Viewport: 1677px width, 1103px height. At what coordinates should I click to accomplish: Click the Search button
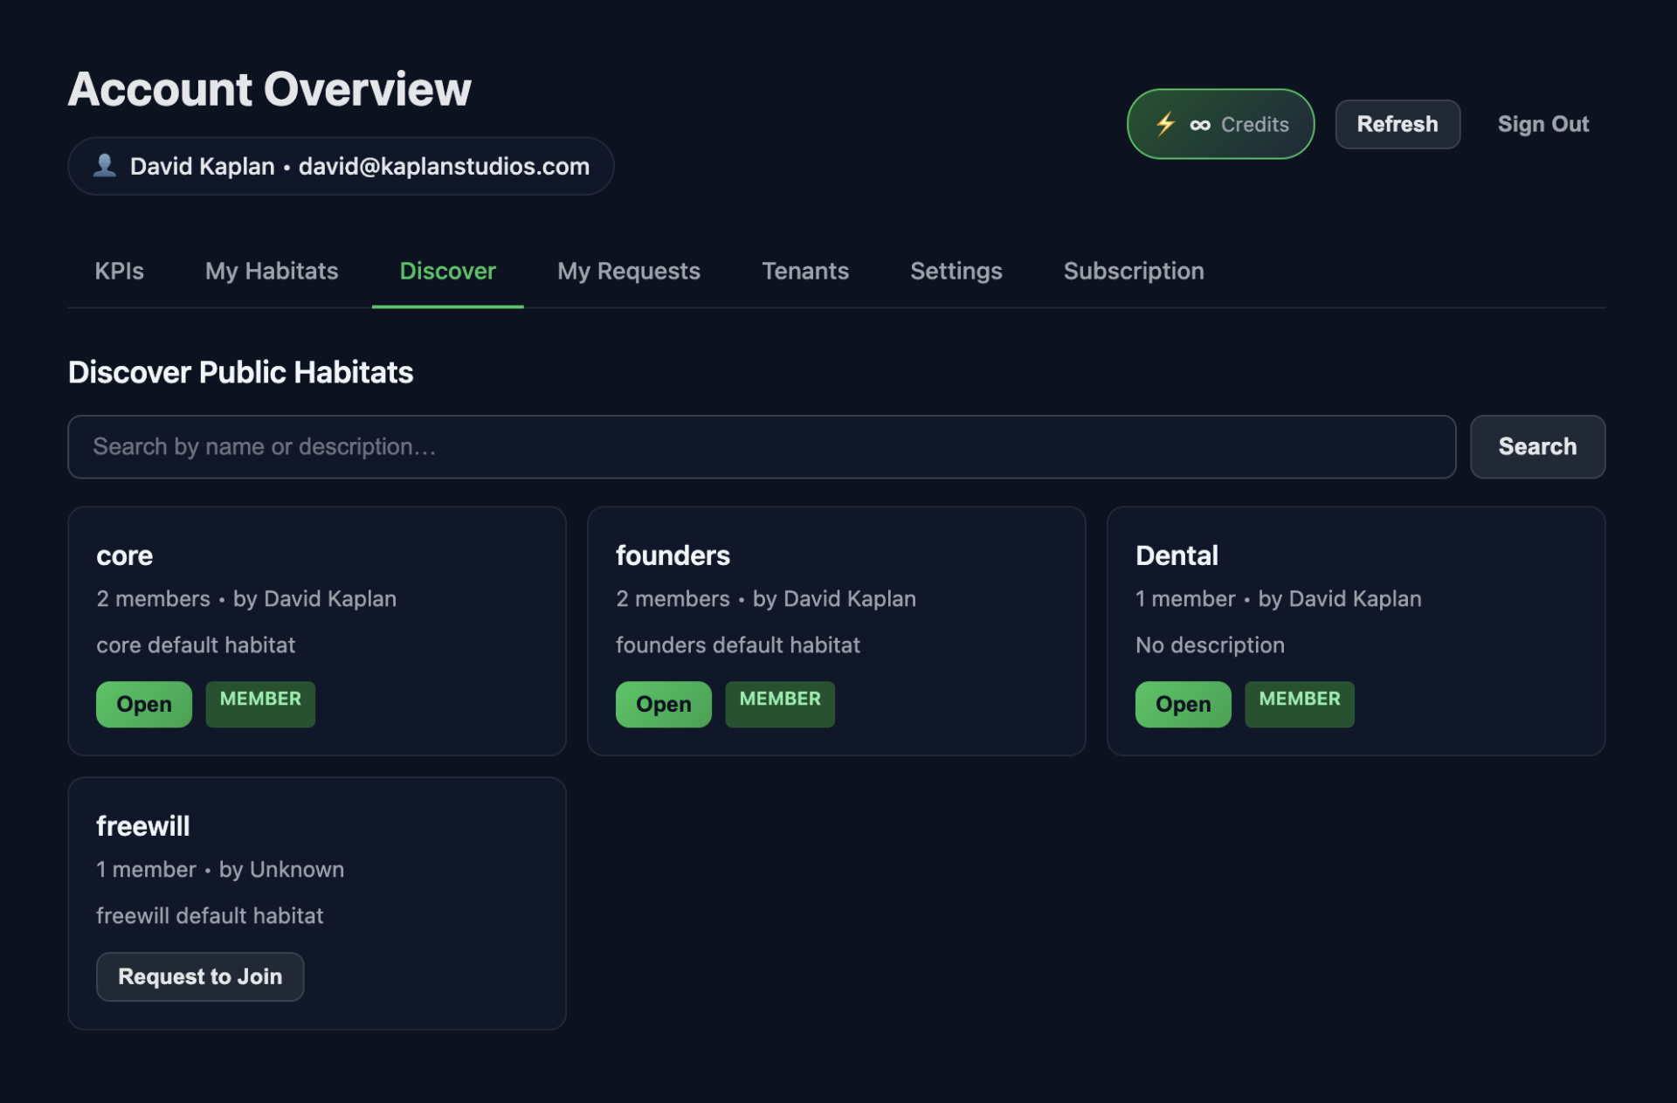(x=1536, y=446)
